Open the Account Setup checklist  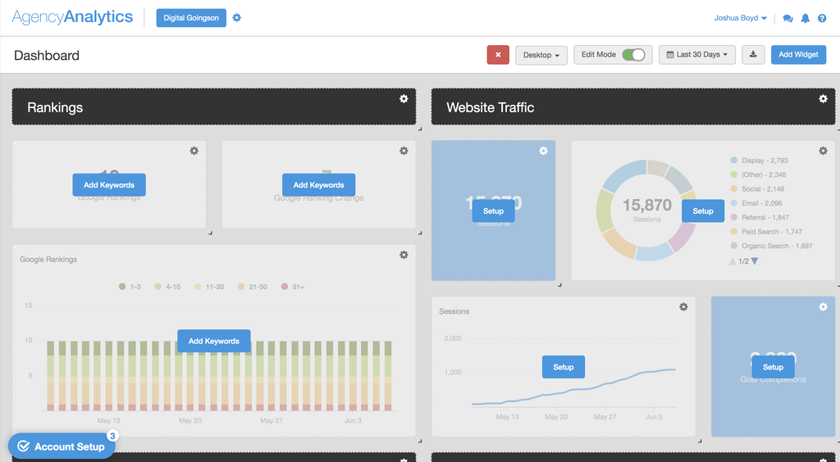[62, 446]
